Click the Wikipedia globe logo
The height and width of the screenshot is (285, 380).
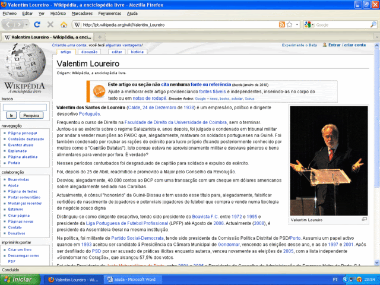pos(25,62)
